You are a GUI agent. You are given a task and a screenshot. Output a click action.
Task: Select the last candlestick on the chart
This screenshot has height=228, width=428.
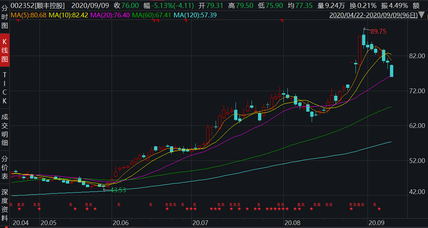click(392, 71)
